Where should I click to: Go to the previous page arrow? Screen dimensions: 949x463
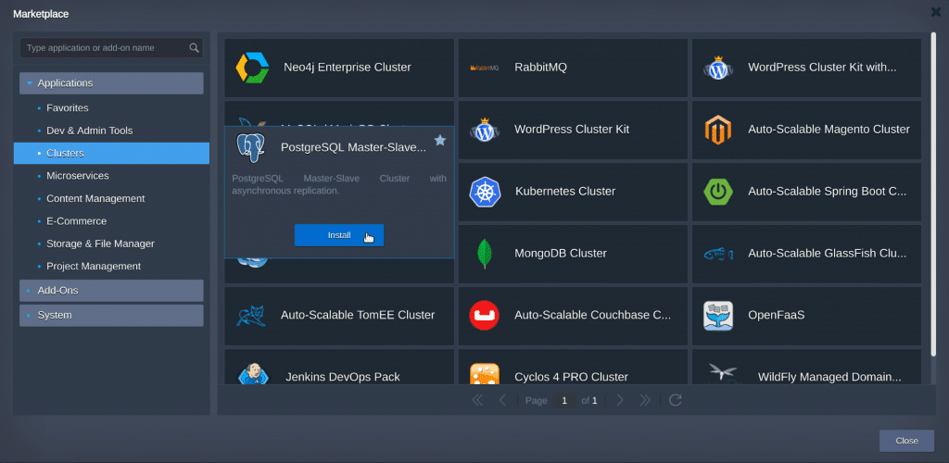click(502, 400)
